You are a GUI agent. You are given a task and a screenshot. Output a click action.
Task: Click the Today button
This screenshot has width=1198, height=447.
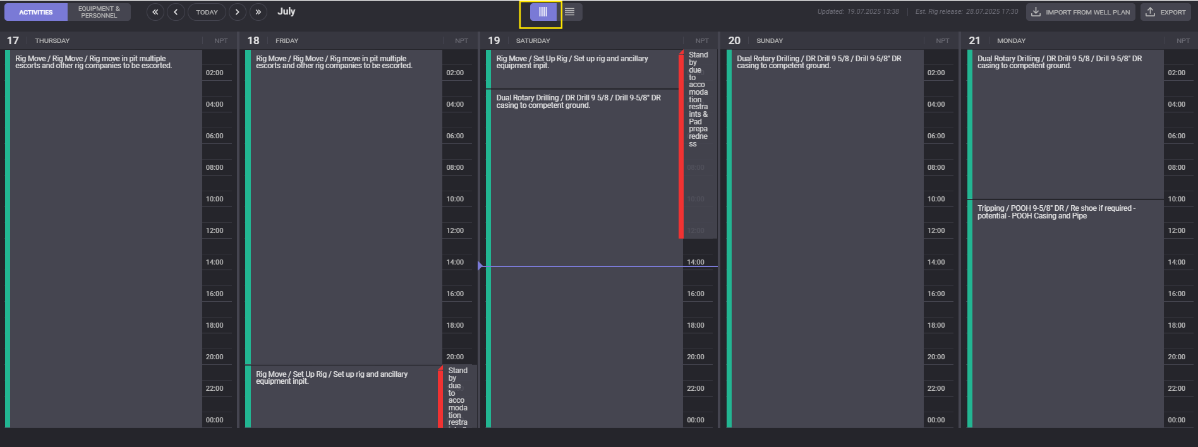(207, 12)
